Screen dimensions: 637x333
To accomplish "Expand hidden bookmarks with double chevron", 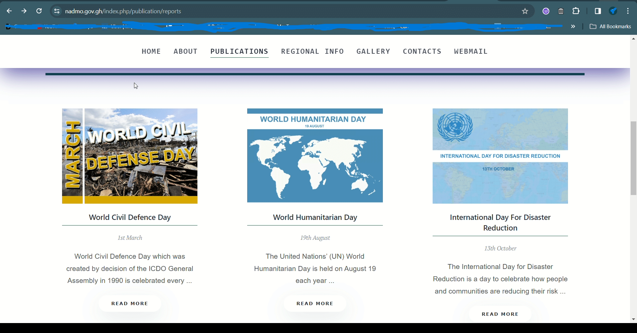I will pyautogui.click(x=573, y=27).
